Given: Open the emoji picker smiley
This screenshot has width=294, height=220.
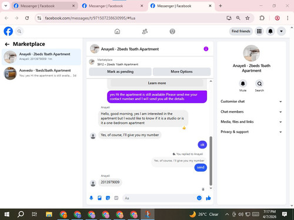Looking at the screenshot, I should pos(199,198).
